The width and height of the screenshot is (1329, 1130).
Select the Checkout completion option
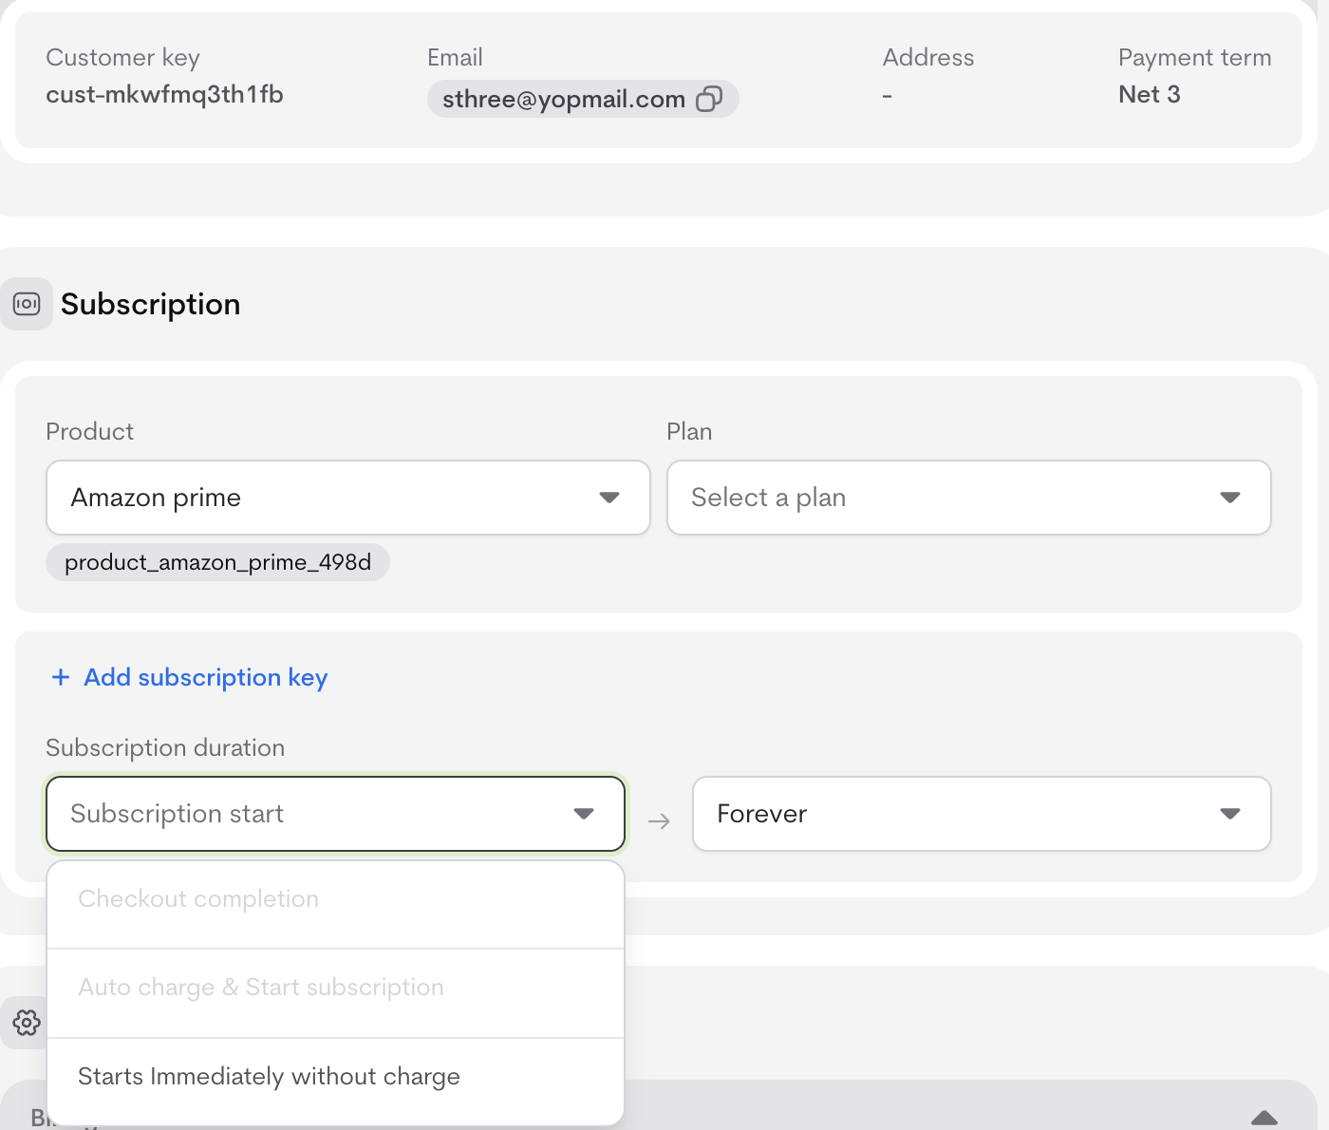(198, 899)
